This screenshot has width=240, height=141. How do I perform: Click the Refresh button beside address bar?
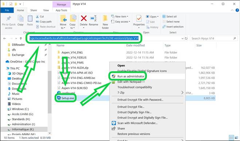coord(186,38)
